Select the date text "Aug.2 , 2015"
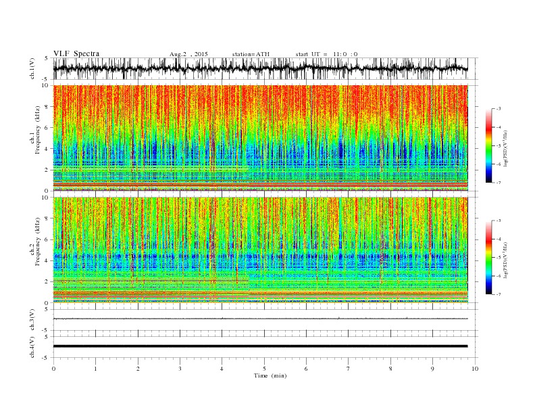 click(188, 54)
